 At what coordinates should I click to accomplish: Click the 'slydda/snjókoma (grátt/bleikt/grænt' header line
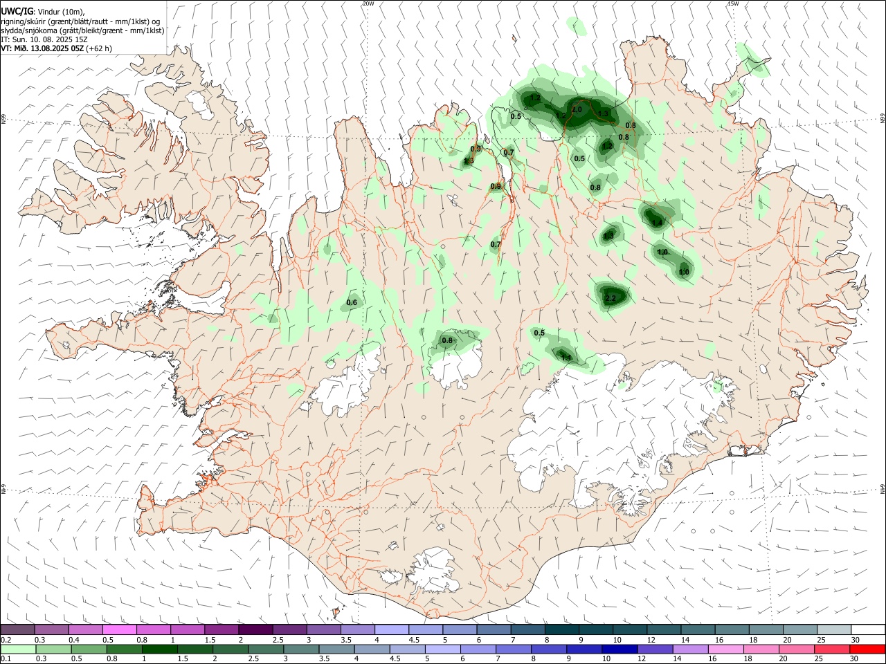pos(82,30)
